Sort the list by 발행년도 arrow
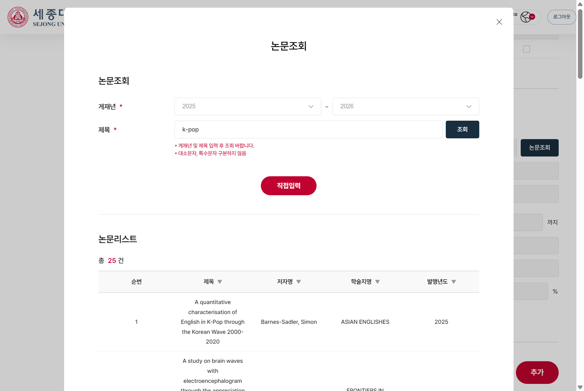Screen dimensions: 584x391 click(454, 282)
